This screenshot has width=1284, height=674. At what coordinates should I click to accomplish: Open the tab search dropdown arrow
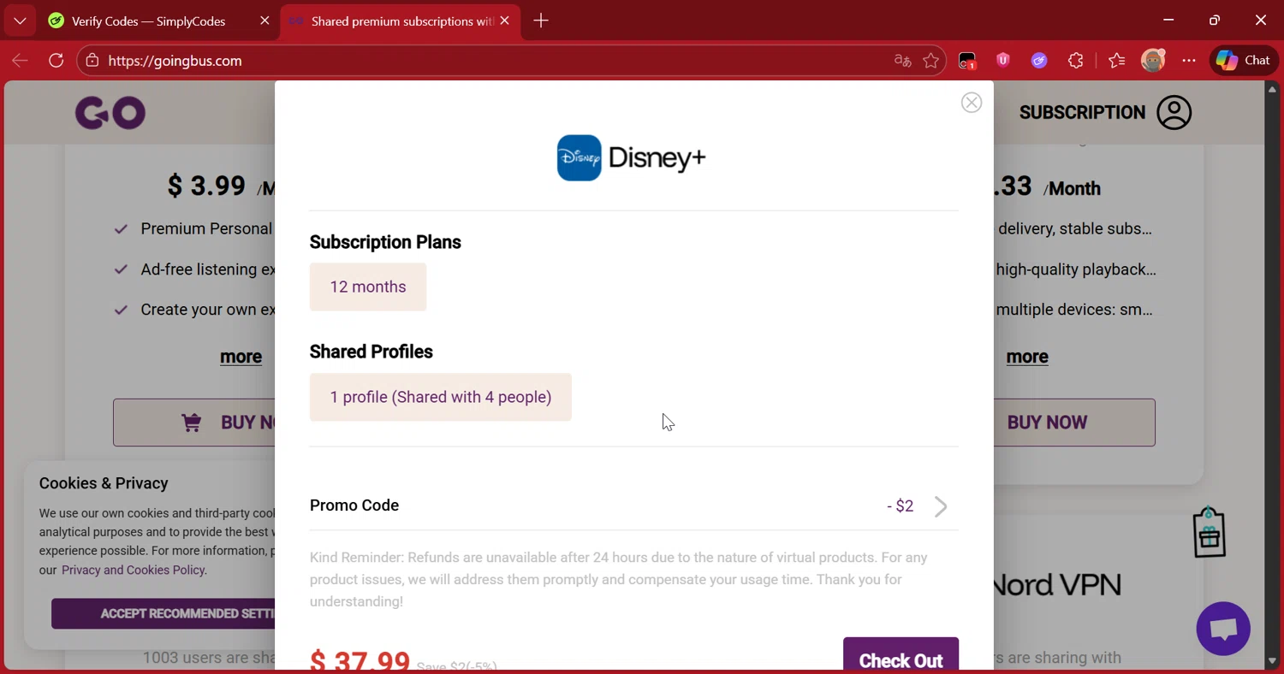click(x=20, y=21)
